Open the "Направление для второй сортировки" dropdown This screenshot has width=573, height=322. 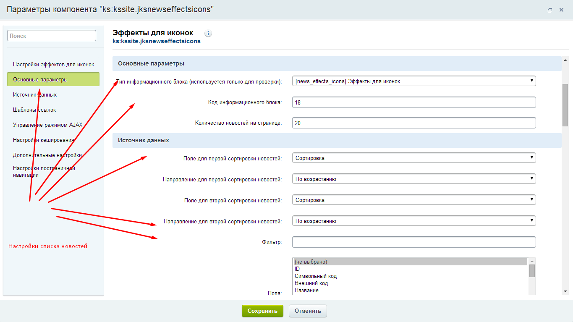(x=413, y=220)
